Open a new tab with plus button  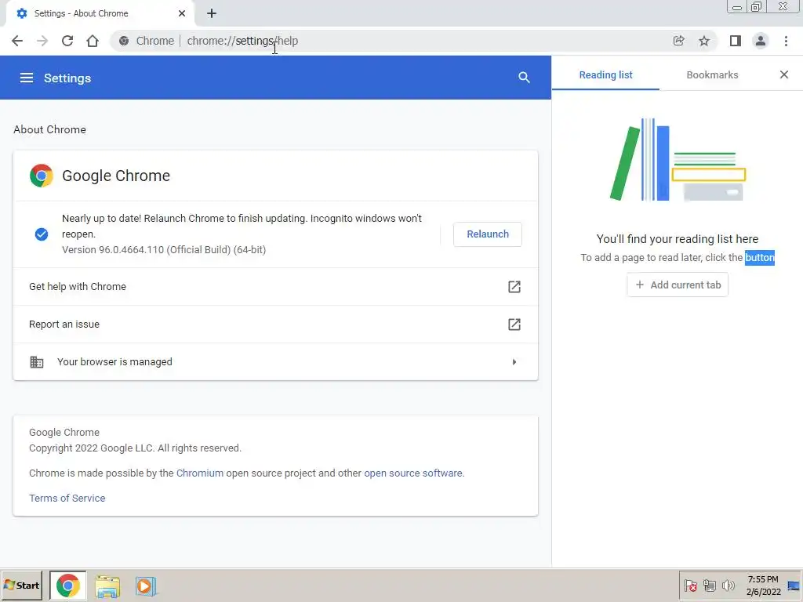[x=212, y=13]
